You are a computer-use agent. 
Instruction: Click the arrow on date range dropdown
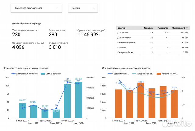pyautogui.click(x=58, y=8)
